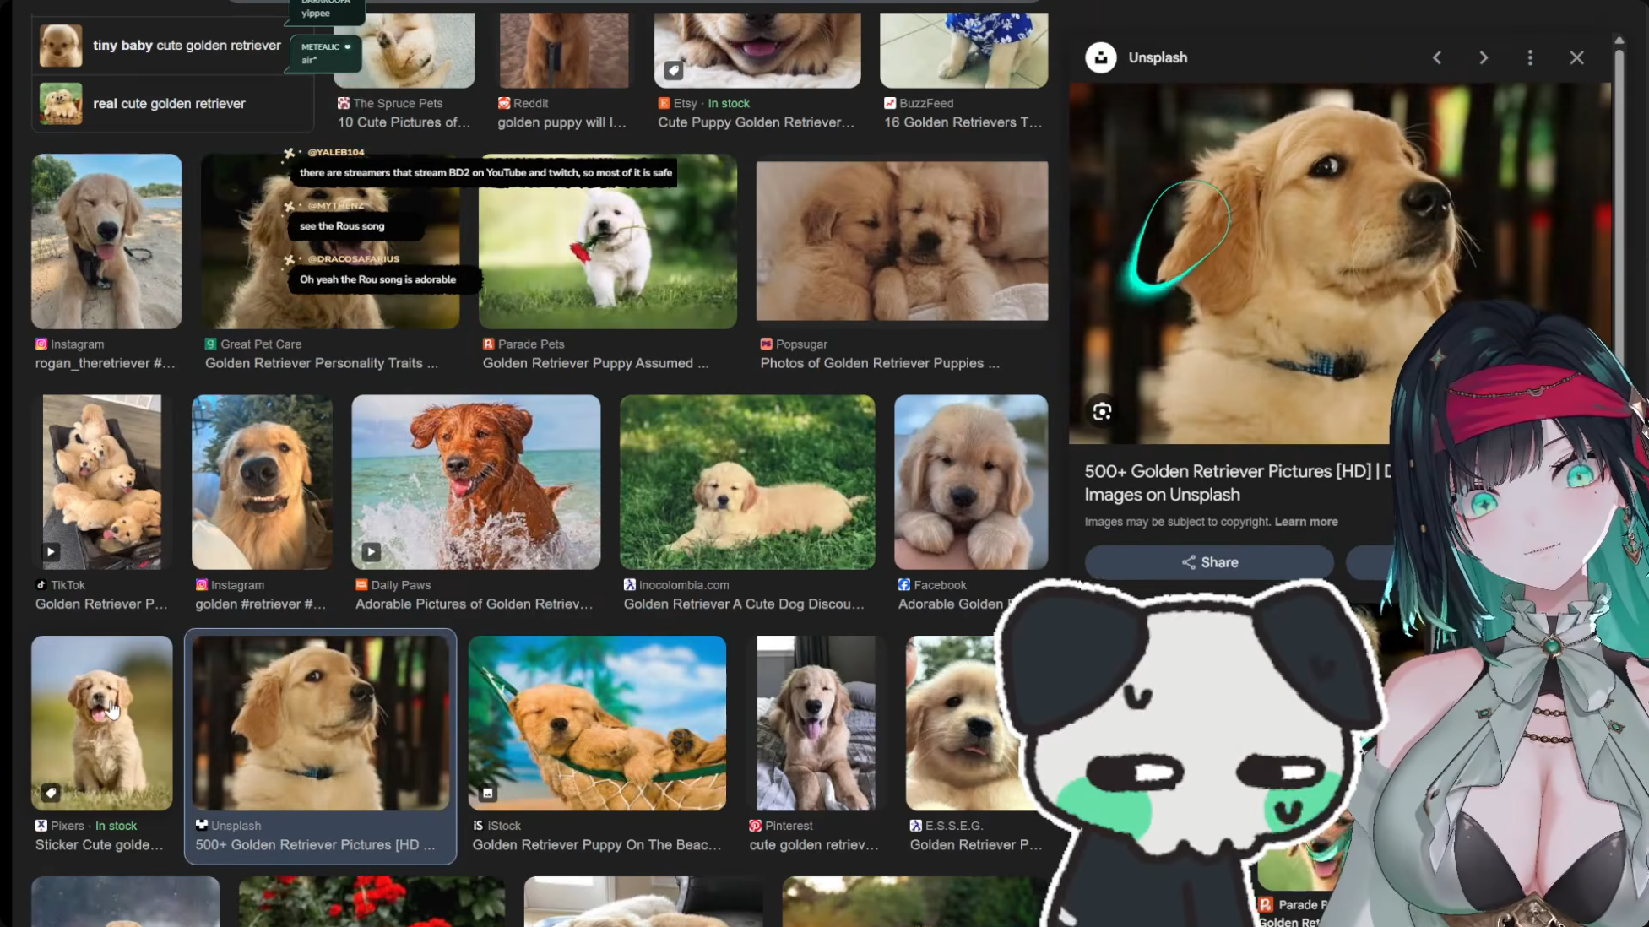Open the Learn more copyright link
The width and height of the screenshot is (1649, 927).
coord(1305,522)
